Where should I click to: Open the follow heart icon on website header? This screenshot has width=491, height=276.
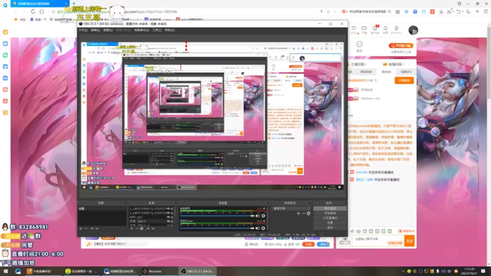[x=354, y=28]
